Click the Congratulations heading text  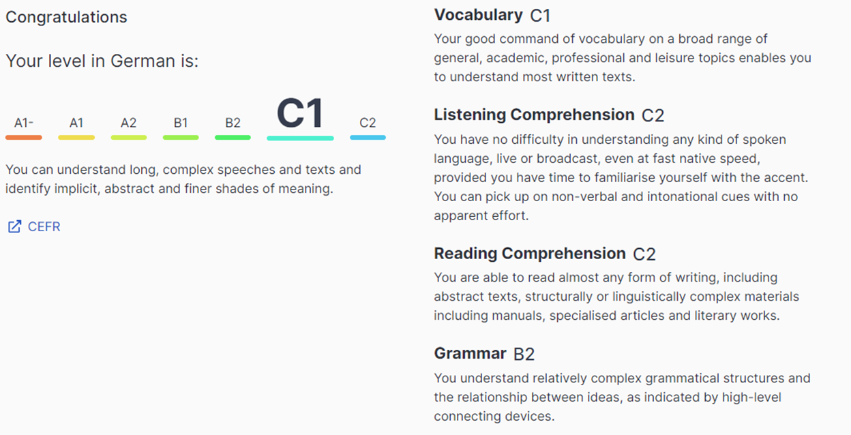pyautogui.click(x=66, y=17)
